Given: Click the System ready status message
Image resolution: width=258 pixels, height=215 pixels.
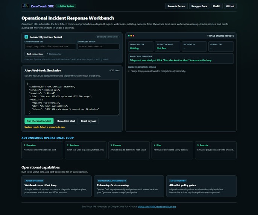Looking at the screenshot, I should (45, 127).
